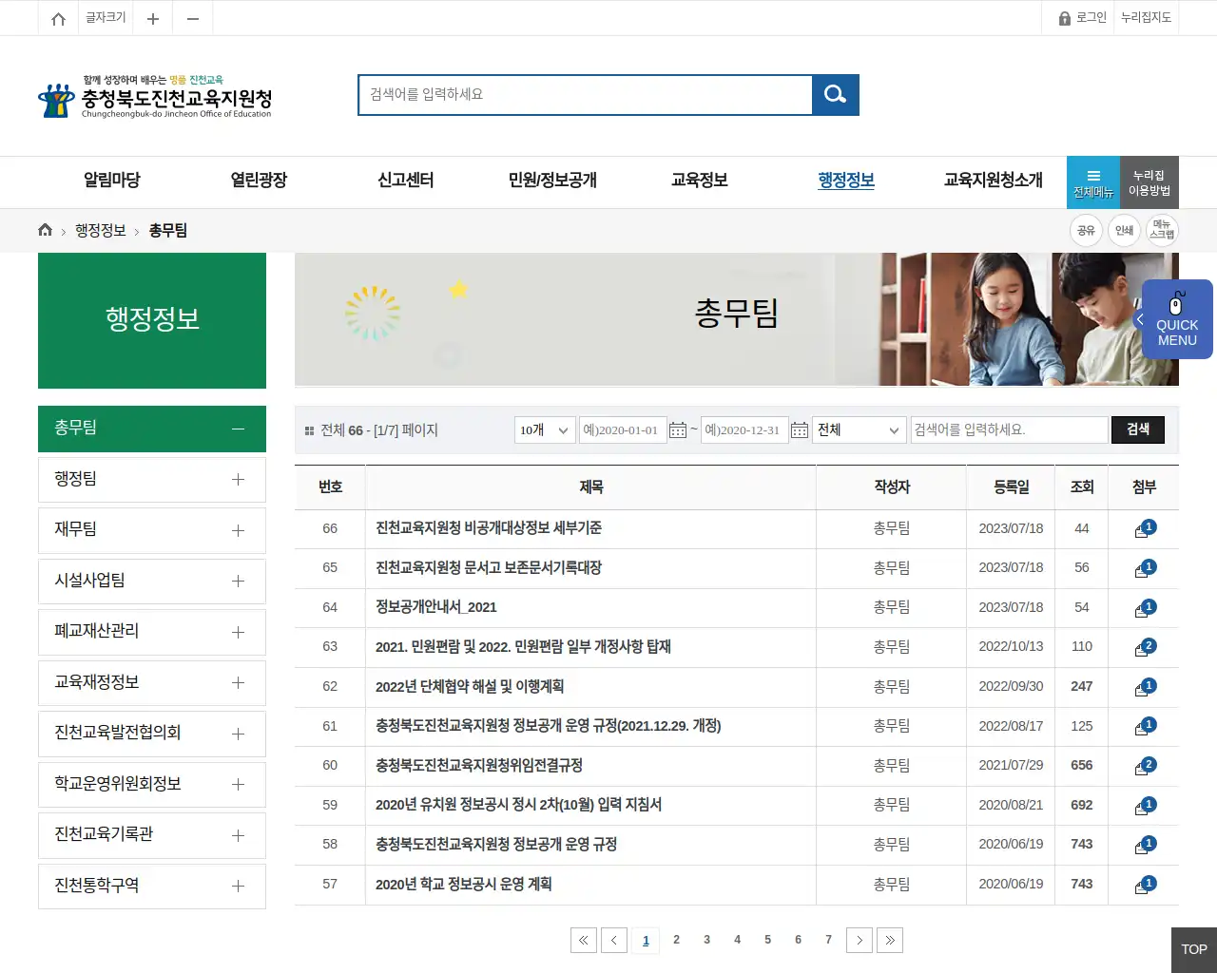Screen dimensions: 1217x973
Task: Click the board keyword search input
Action: (x=1010, y=430)
